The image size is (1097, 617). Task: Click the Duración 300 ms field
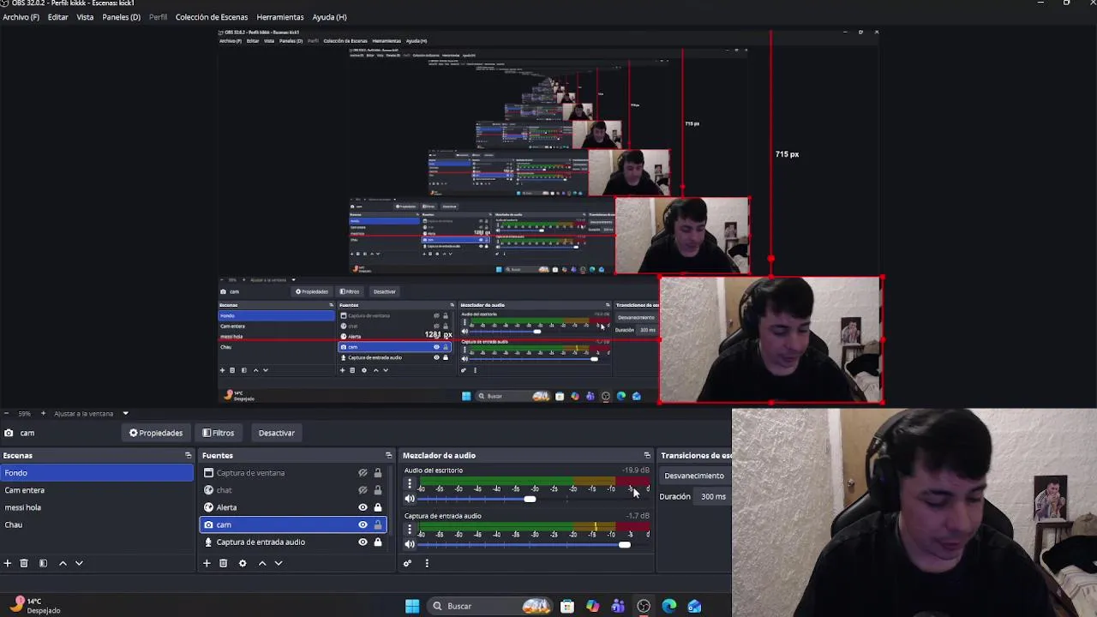pyautogui.click(x=713, y=496)
